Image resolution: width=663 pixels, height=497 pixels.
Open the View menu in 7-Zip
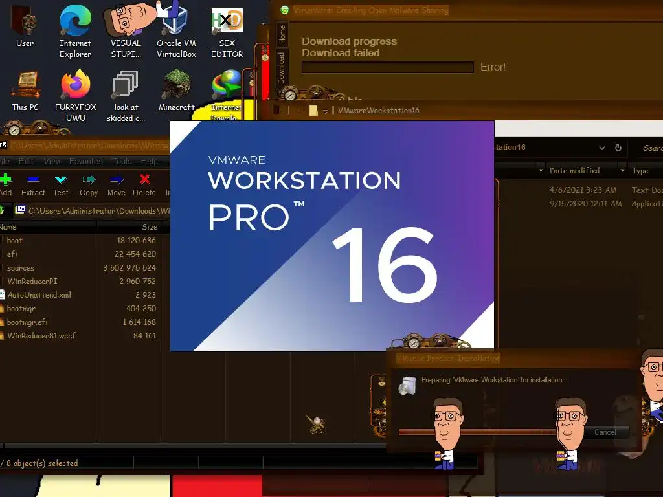[x=52, y=161]
